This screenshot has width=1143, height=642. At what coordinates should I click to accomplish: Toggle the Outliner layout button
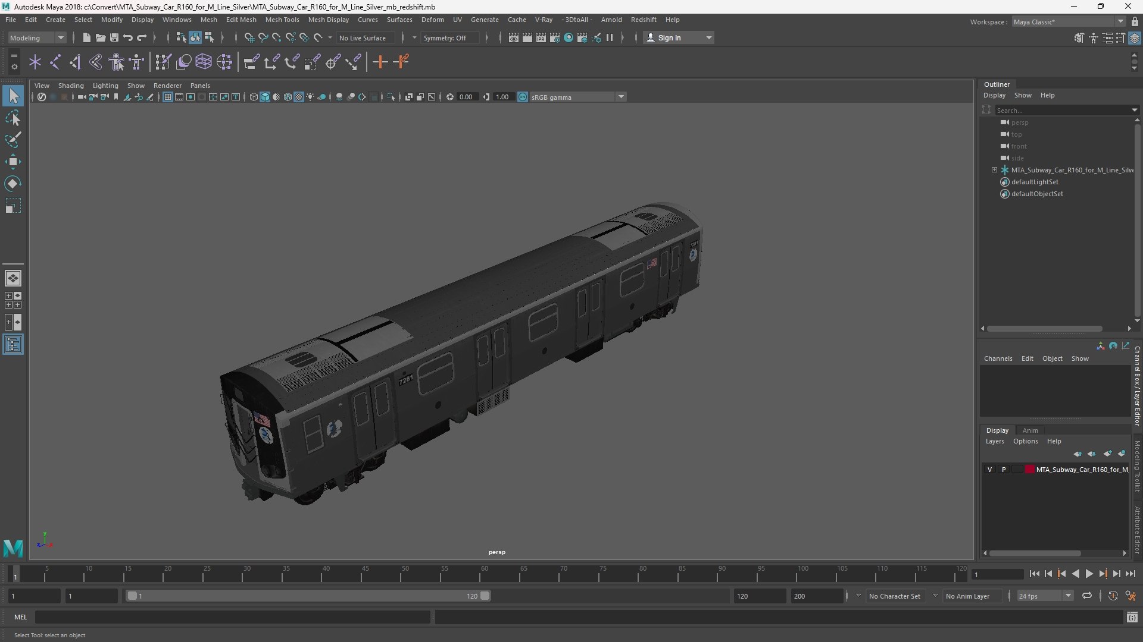(13, 345)
